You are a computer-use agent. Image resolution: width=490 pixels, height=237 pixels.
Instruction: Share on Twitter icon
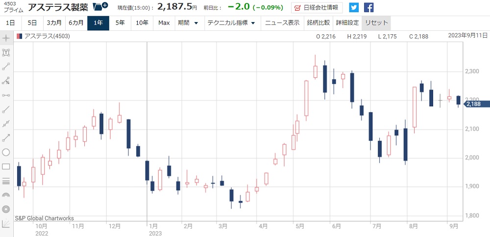coord(354,7)
